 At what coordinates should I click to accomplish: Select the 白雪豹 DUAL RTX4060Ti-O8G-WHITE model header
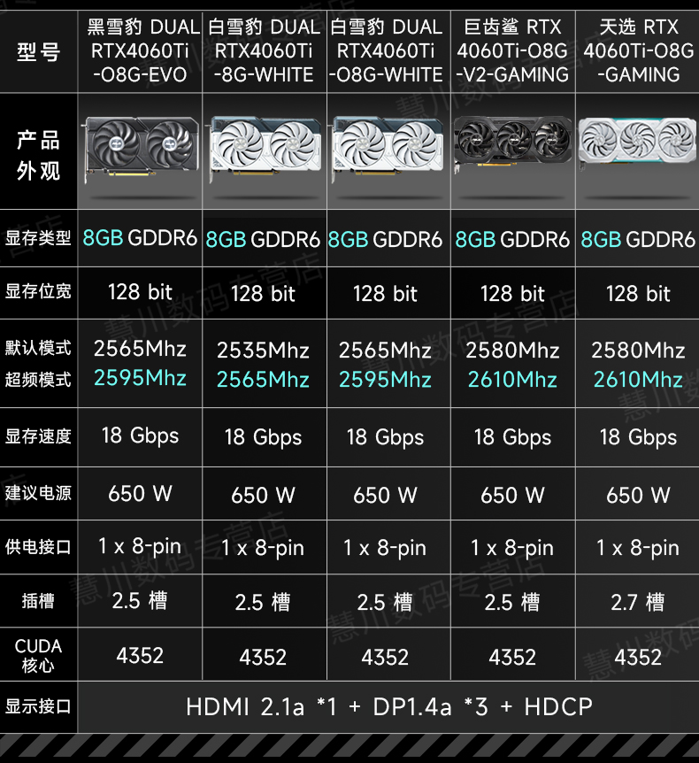click(x=387, y=50)
